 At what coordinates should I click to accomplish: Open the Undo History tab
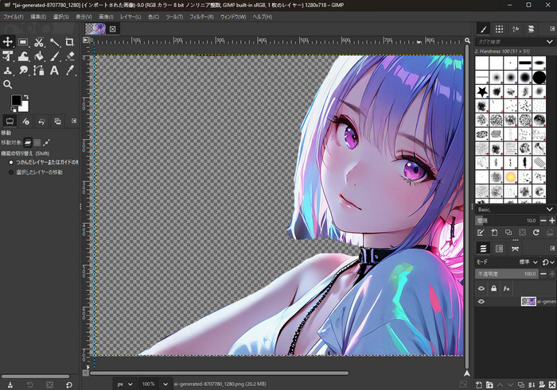[x=41, y=122]
